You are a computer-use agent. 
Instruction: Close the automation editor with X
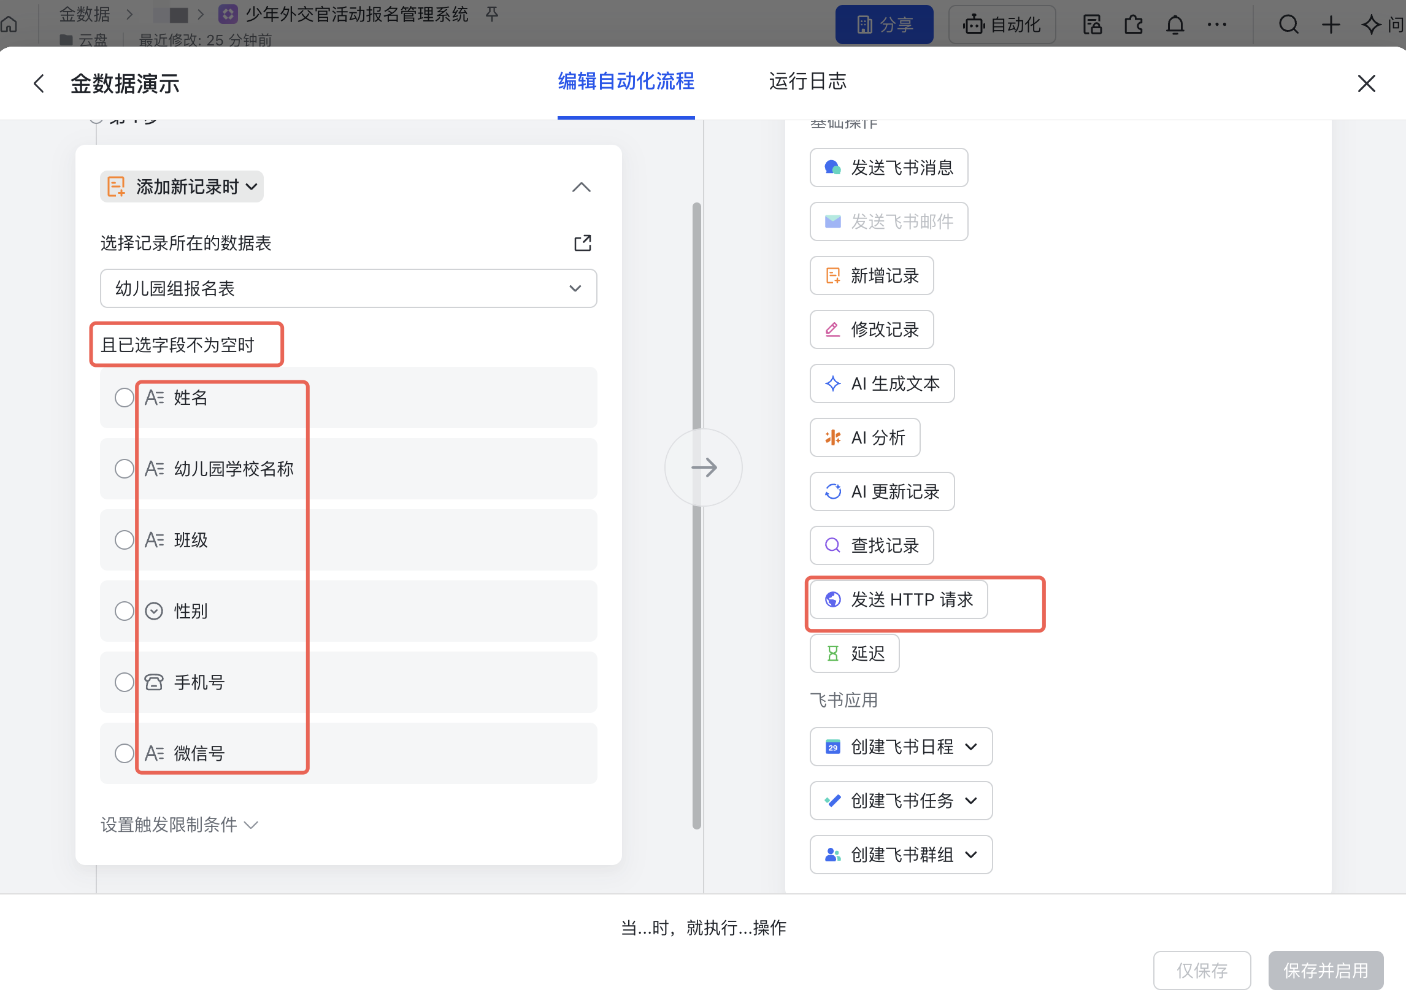click(x=1366, y=83)
